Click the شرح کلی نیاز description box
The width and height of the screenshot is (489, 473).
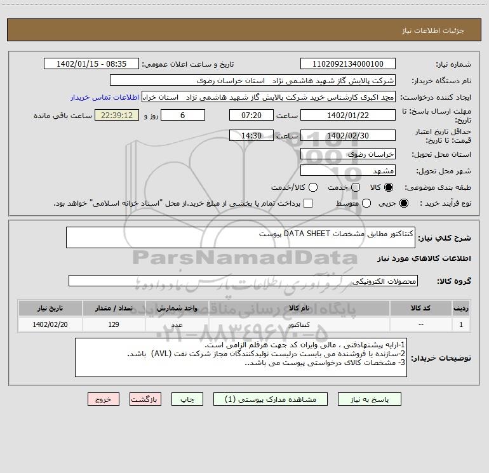pos(241,237)
